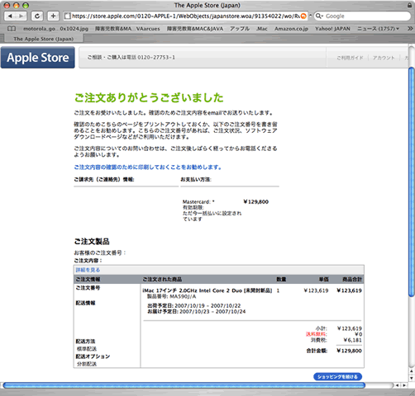Open the 詳細を見る link

(88, 270)
